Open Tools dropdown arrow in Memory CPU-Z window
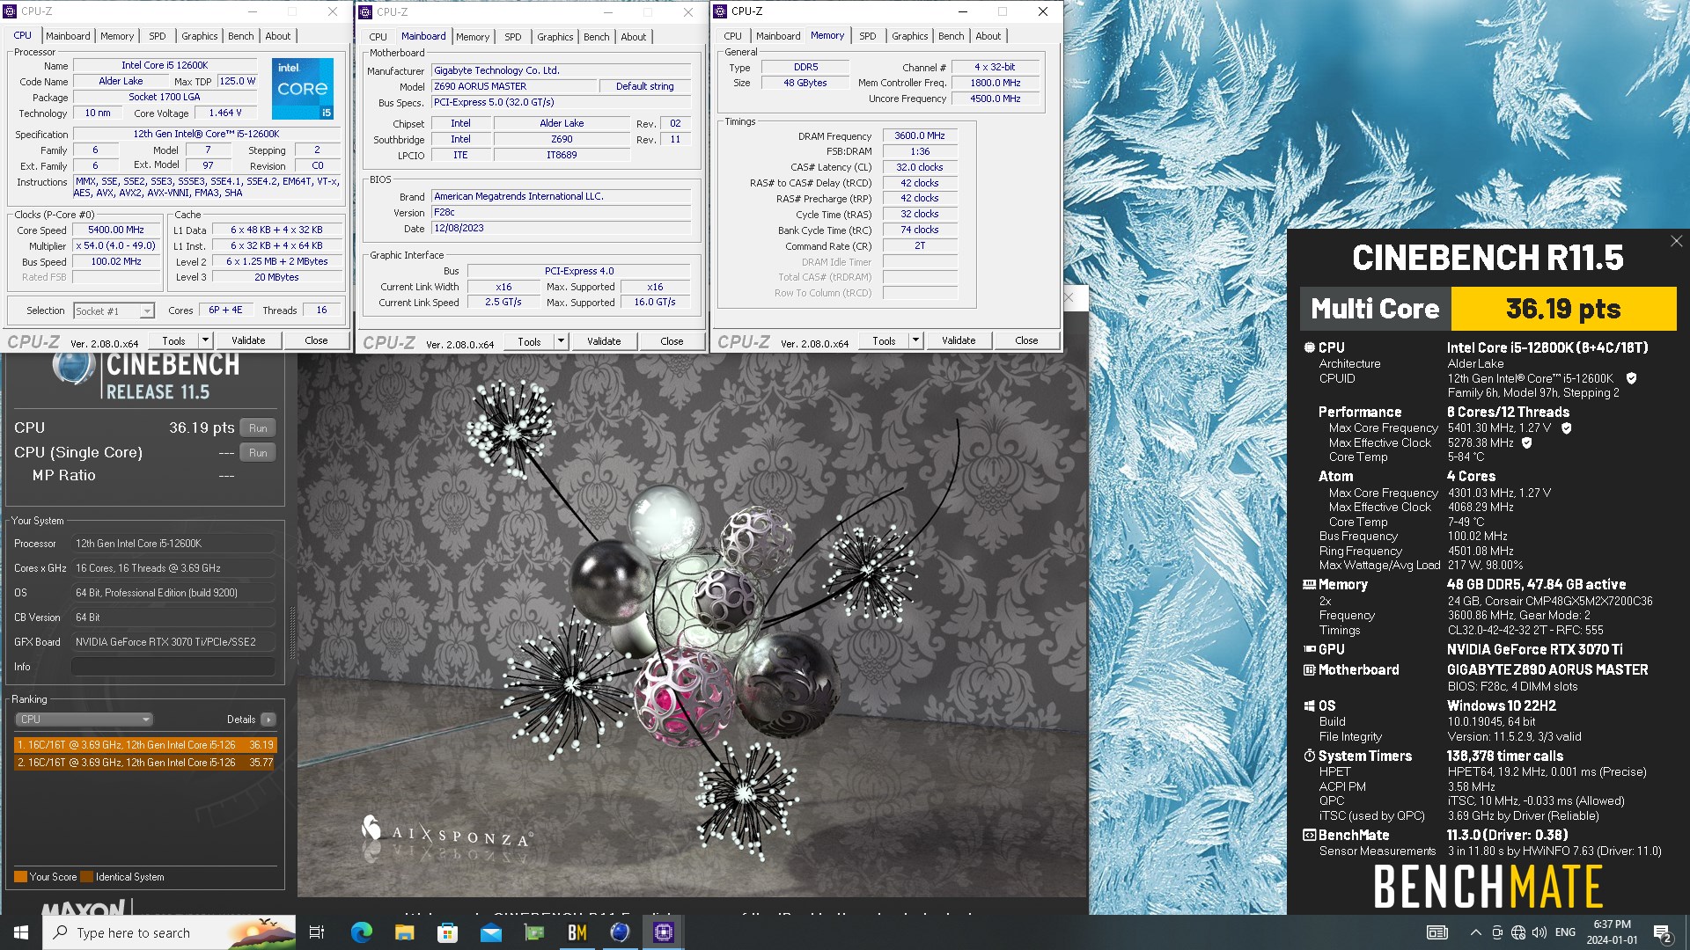This screenshot has width=1690, height=950. [x=915, y=340]
